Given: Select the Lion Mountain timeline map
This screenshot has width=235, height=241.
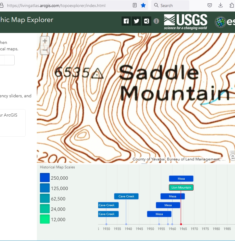Looking at the screenshot, I should 181,187.
